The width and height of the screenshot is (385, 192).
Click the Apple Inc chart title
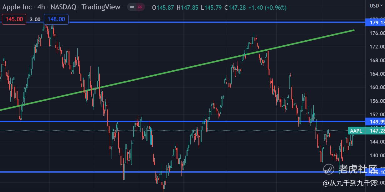17,7
